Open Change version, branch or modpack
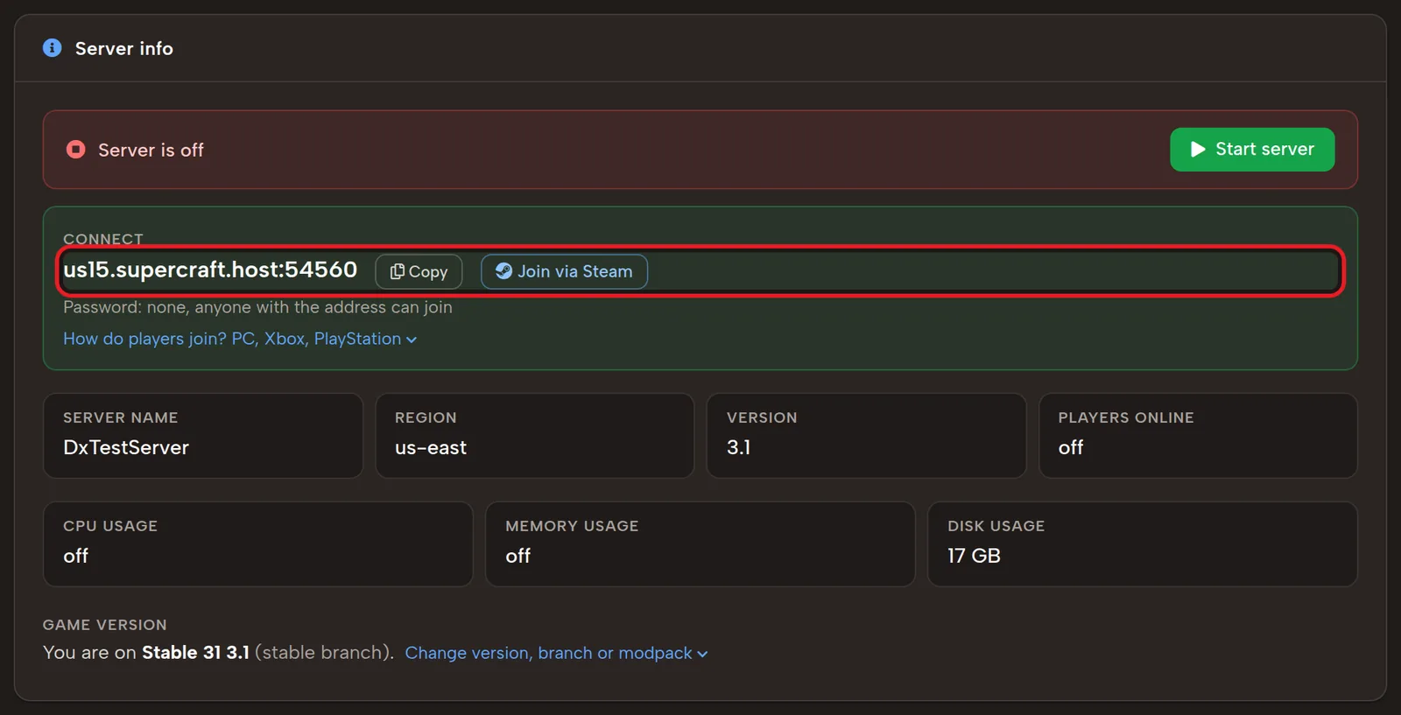The width and height of the screenshot is (1401, 715). 556,653
